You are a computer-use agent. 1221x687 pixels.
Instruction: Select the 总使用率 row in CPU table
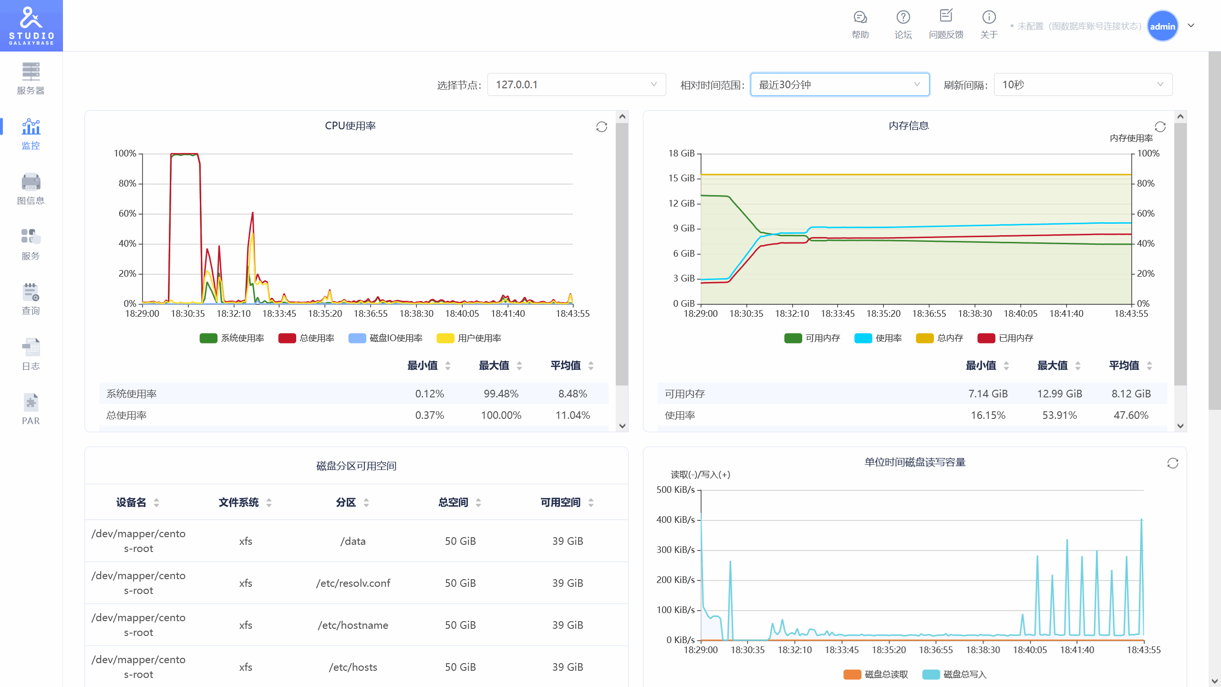tap(353, 415)
